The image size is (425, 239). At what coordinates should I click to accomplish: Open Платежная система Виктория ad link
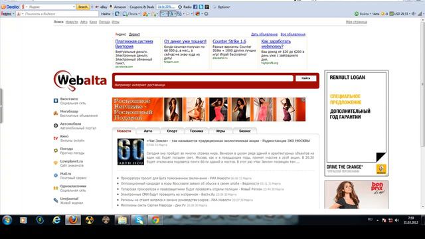(x=134, y=44)
